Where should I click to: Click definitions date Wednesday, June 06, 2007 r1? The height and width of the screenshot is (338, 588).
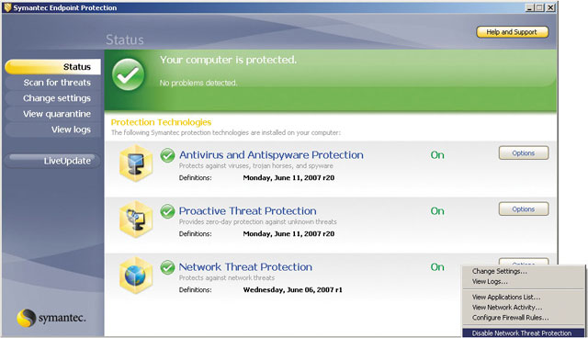(x=293, y=289)
